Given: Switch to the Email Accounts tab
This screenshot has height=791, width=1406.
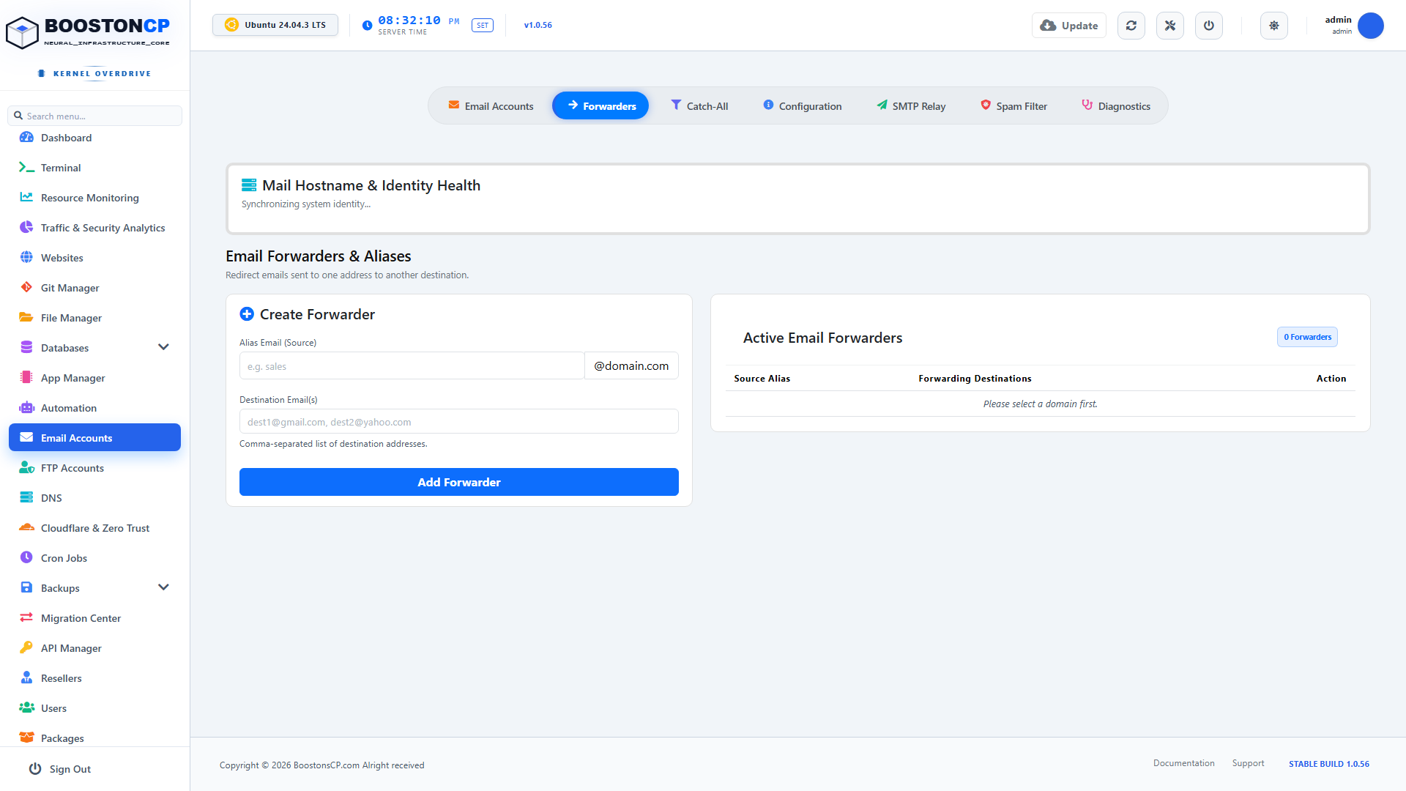Looking at the screenshot, I should click(491, 106).
